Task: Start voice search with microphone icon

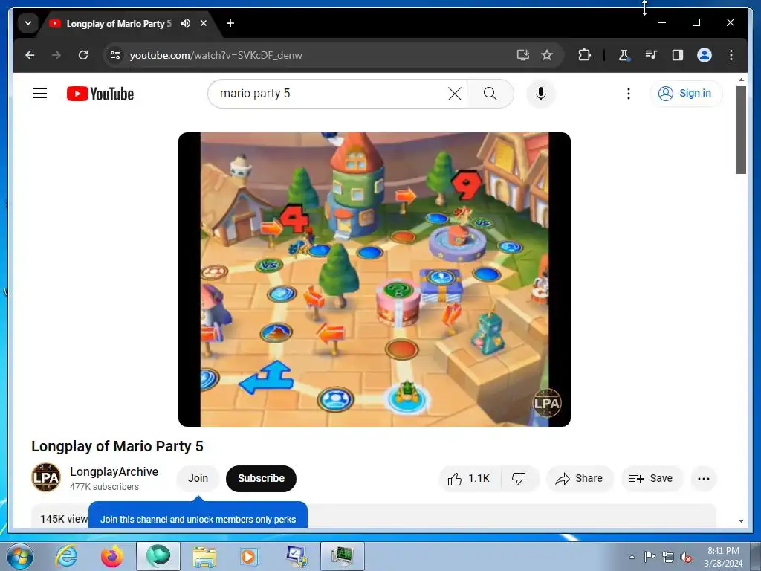Action: click(x=541, y=93)
